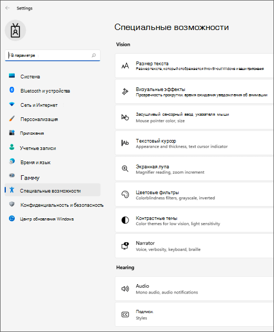Click the Система monitor icon
Image resolution: width=274 pixels, height=332 pixels.
tap(12, 76)
